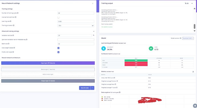
Task: Click the help icon beside Number of training cycles
Action: coord(18,13)
